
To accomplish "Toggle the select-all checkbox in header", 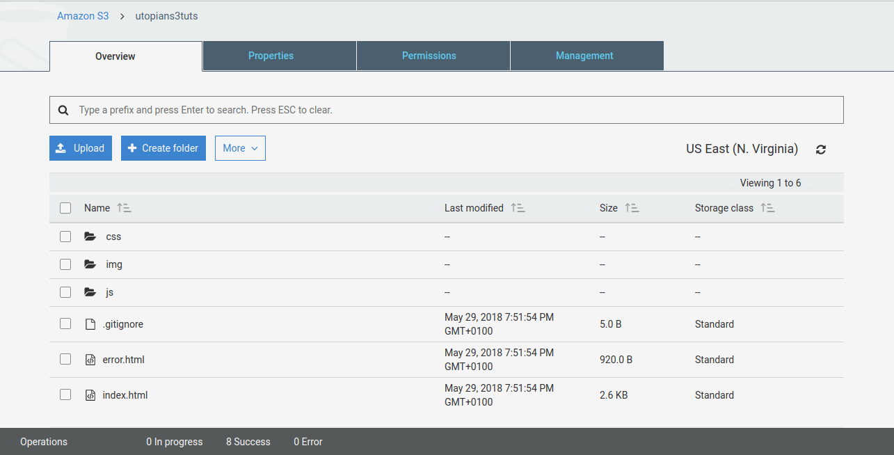I will [x=65, y=208].
